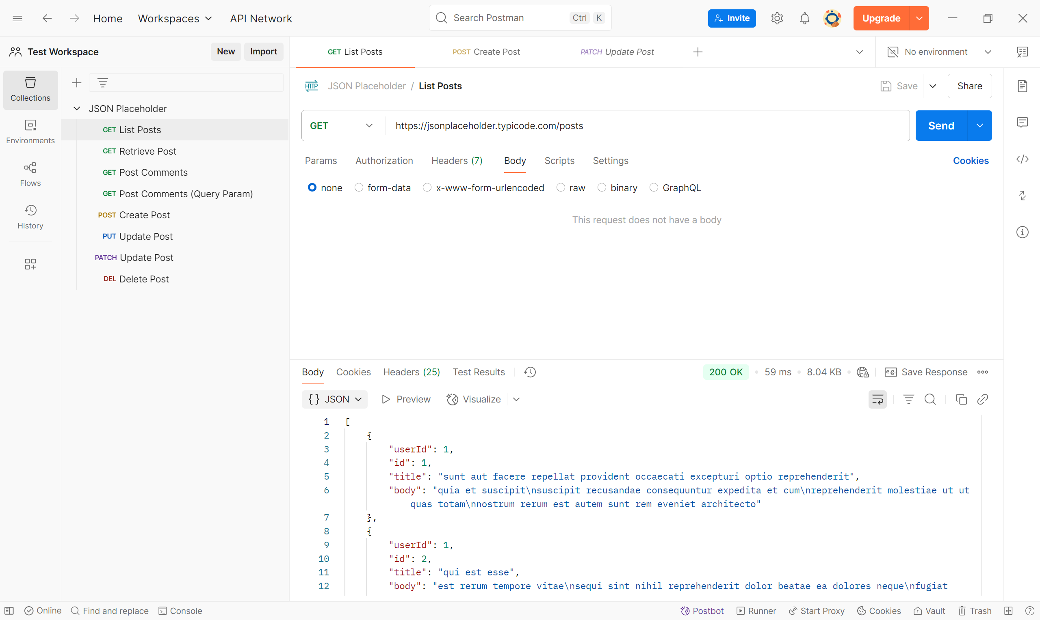Image resolution: width=1040 pixels, height=620 pixels.
Task: Open the configure workspace sidebar grid icon
Action: click(x=30, y=264)
